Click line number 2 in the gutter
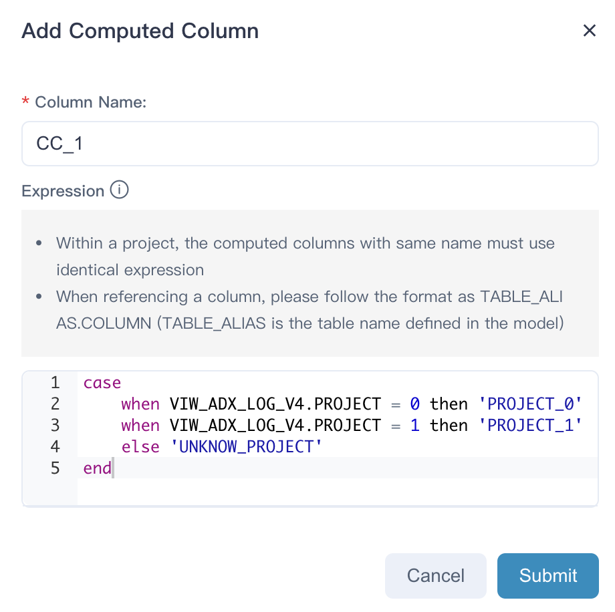615x612 pixels. [x=55, y=404]
